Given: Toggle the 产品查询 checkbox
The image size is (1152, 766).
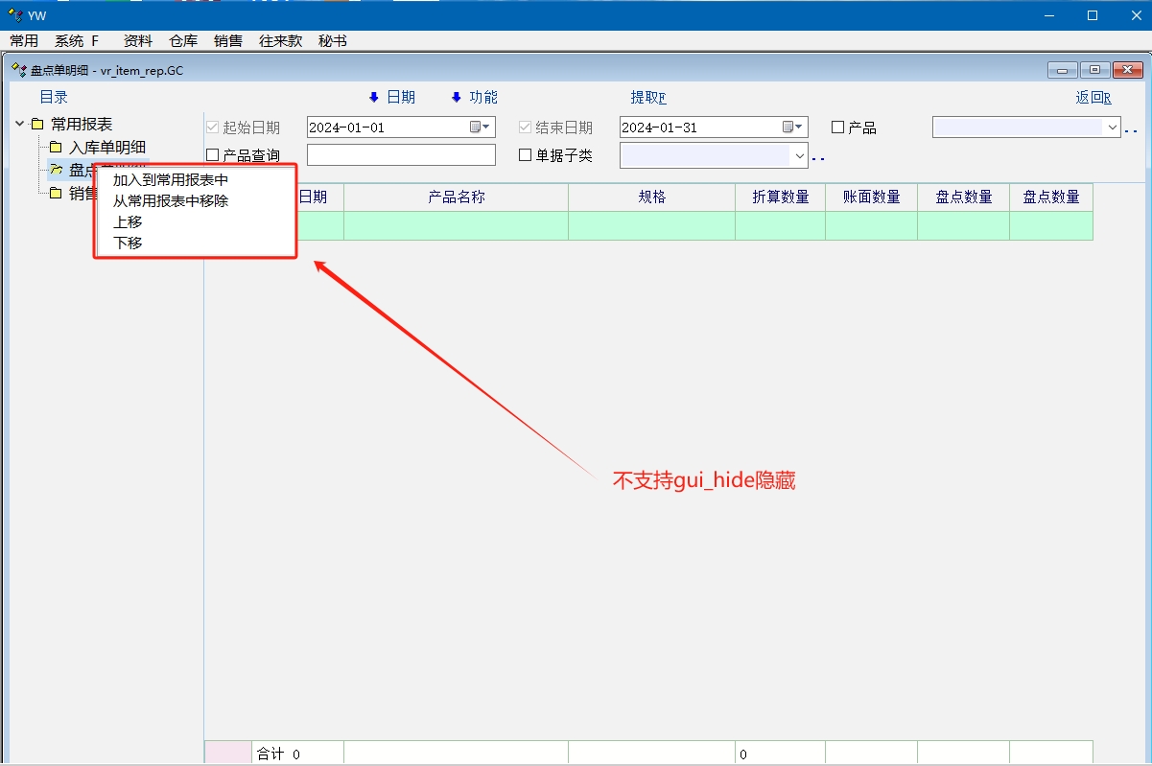Looking at the screenshot, I should (213, 155).
